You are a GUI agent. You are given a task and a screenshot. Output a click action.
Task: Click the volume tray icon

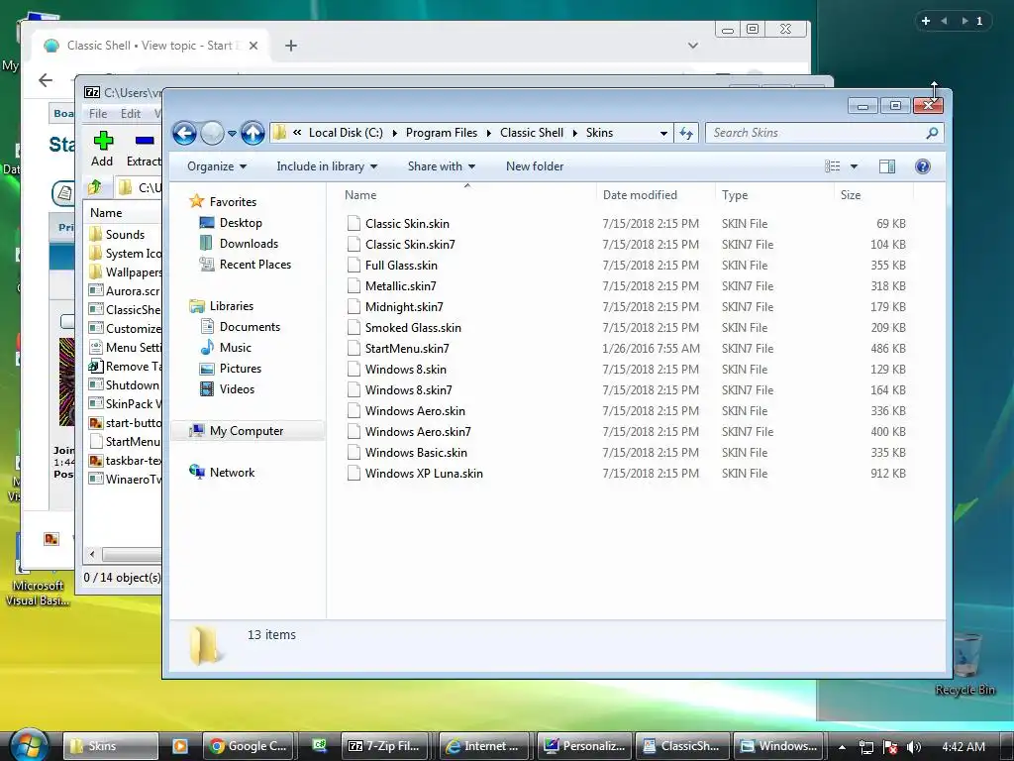914,747
